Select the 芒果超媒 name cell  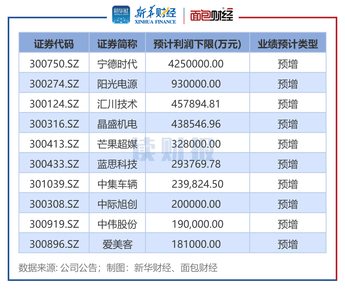pyautogui.click(x=117, y=144)
